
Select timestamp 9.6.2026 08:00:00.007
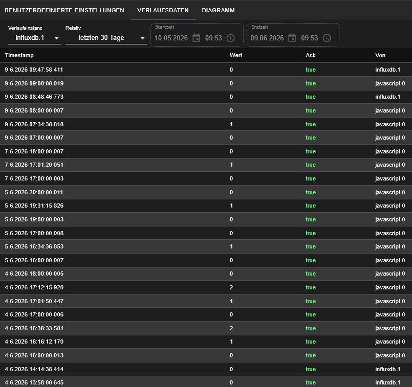click(34, 110)
